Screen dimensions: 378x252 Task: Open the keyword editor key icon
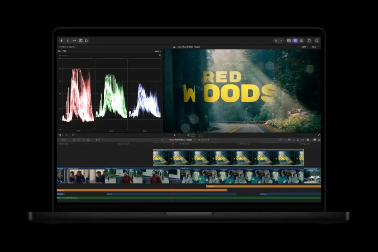[74, 41]
